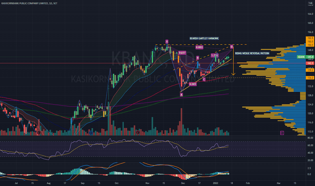This screenshot has width=315, height=186.
Task: Click the orange 136.0 price label
Action: coord(310,78)
